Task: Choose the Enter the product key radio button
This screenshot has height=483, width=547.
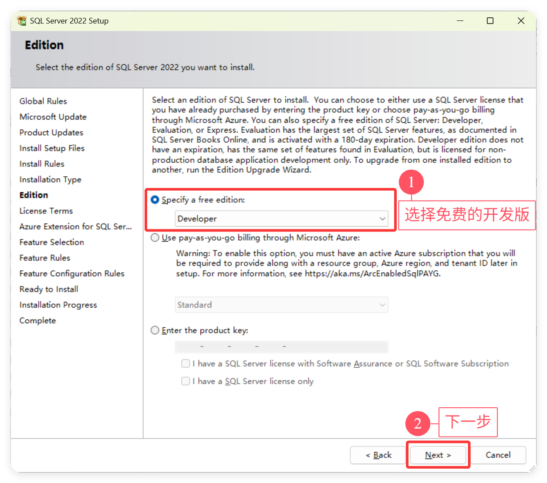Action: click(x=155, y=330)
